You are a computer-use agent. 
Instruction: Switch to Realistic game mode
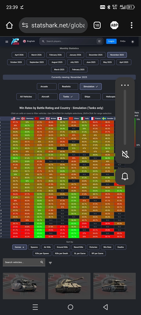[x=68, y=87]
